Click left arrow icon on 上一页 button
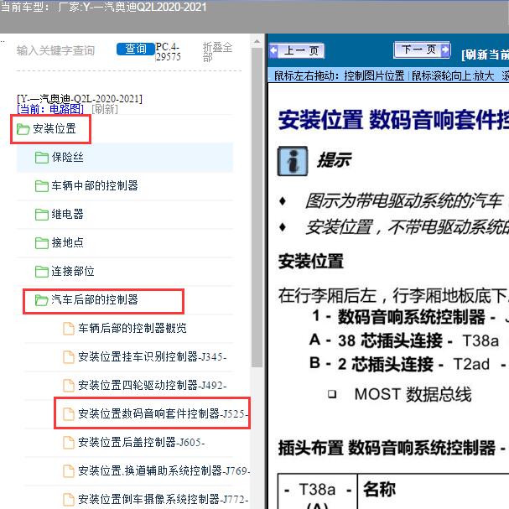This screenshot has height=509, width=509. tap(273, 50)
